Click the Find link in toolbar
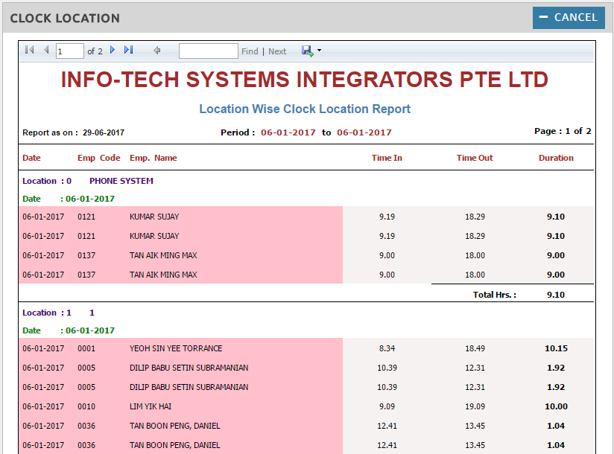Screen dimensions: 614x454 250,51
